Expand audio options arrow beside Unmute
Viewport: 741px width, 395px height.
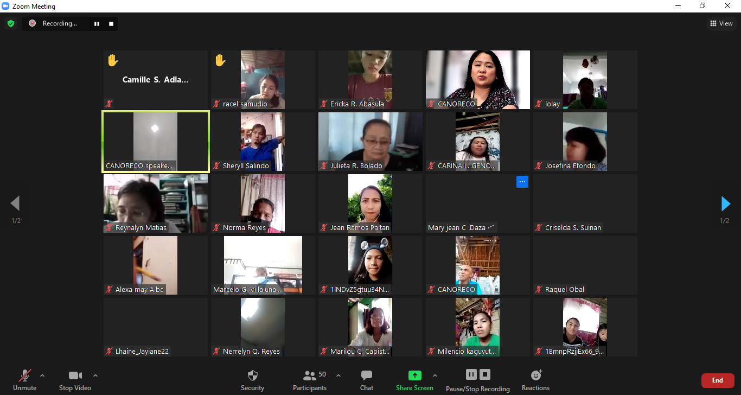click(42, 375)
